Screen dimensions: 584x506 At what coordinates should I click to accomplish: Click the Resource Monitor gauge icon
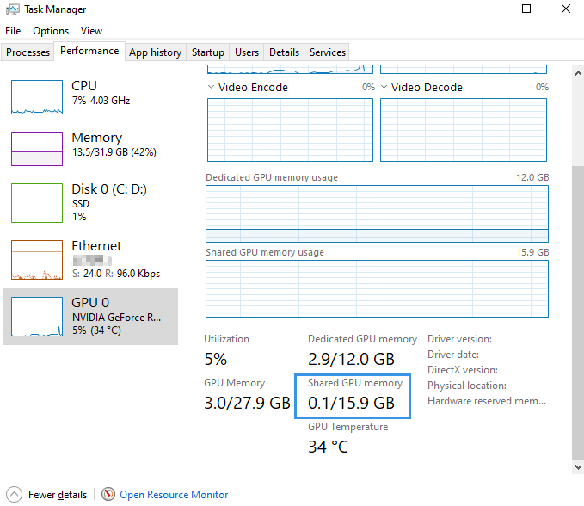point(108,494)
